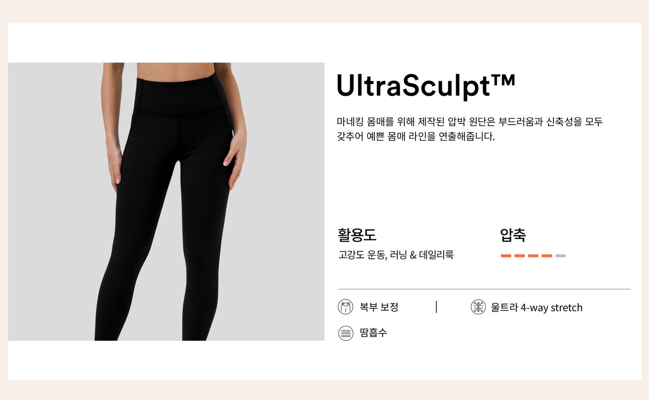Click the tummy control icon beside 복부 보정

pyautogui.click(x=345, y=307)
